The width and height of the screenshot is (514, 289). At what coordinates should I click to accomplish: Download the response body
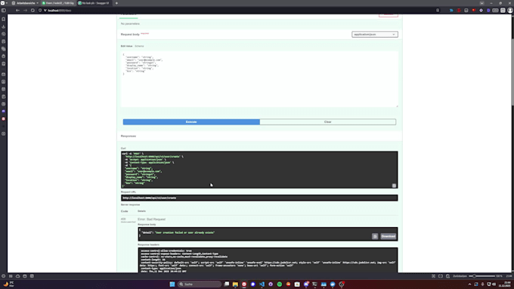point(388,236)
